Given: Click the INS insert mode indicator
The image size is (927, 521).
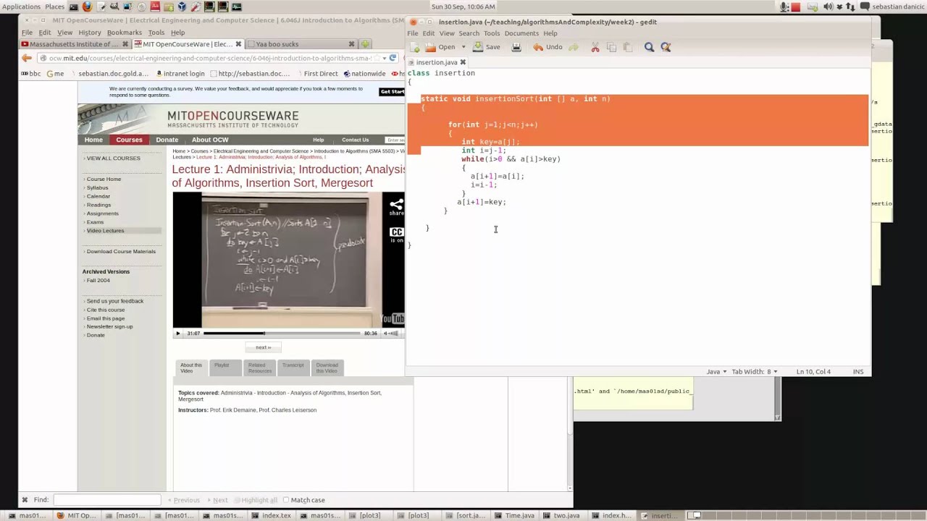Looking at the screenshot, I should click(x=858, y=371).
